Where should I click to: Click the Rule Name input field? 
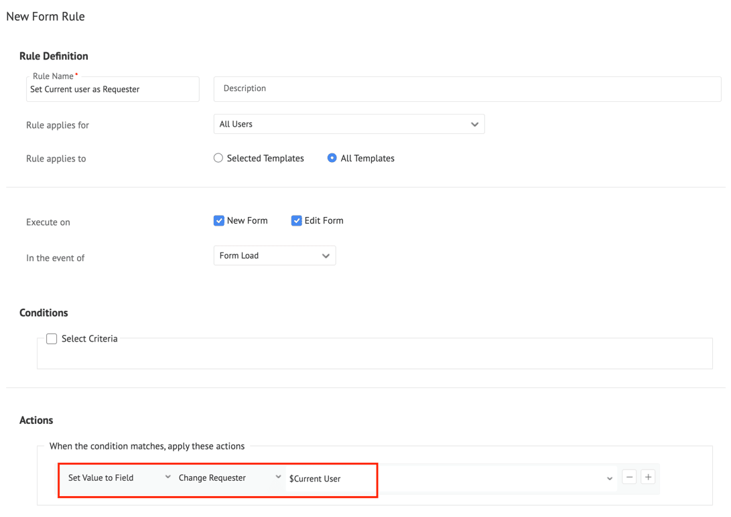click(113, 90)
